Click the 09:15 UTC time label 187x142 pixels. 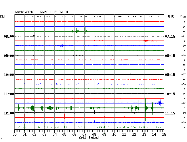170,75
